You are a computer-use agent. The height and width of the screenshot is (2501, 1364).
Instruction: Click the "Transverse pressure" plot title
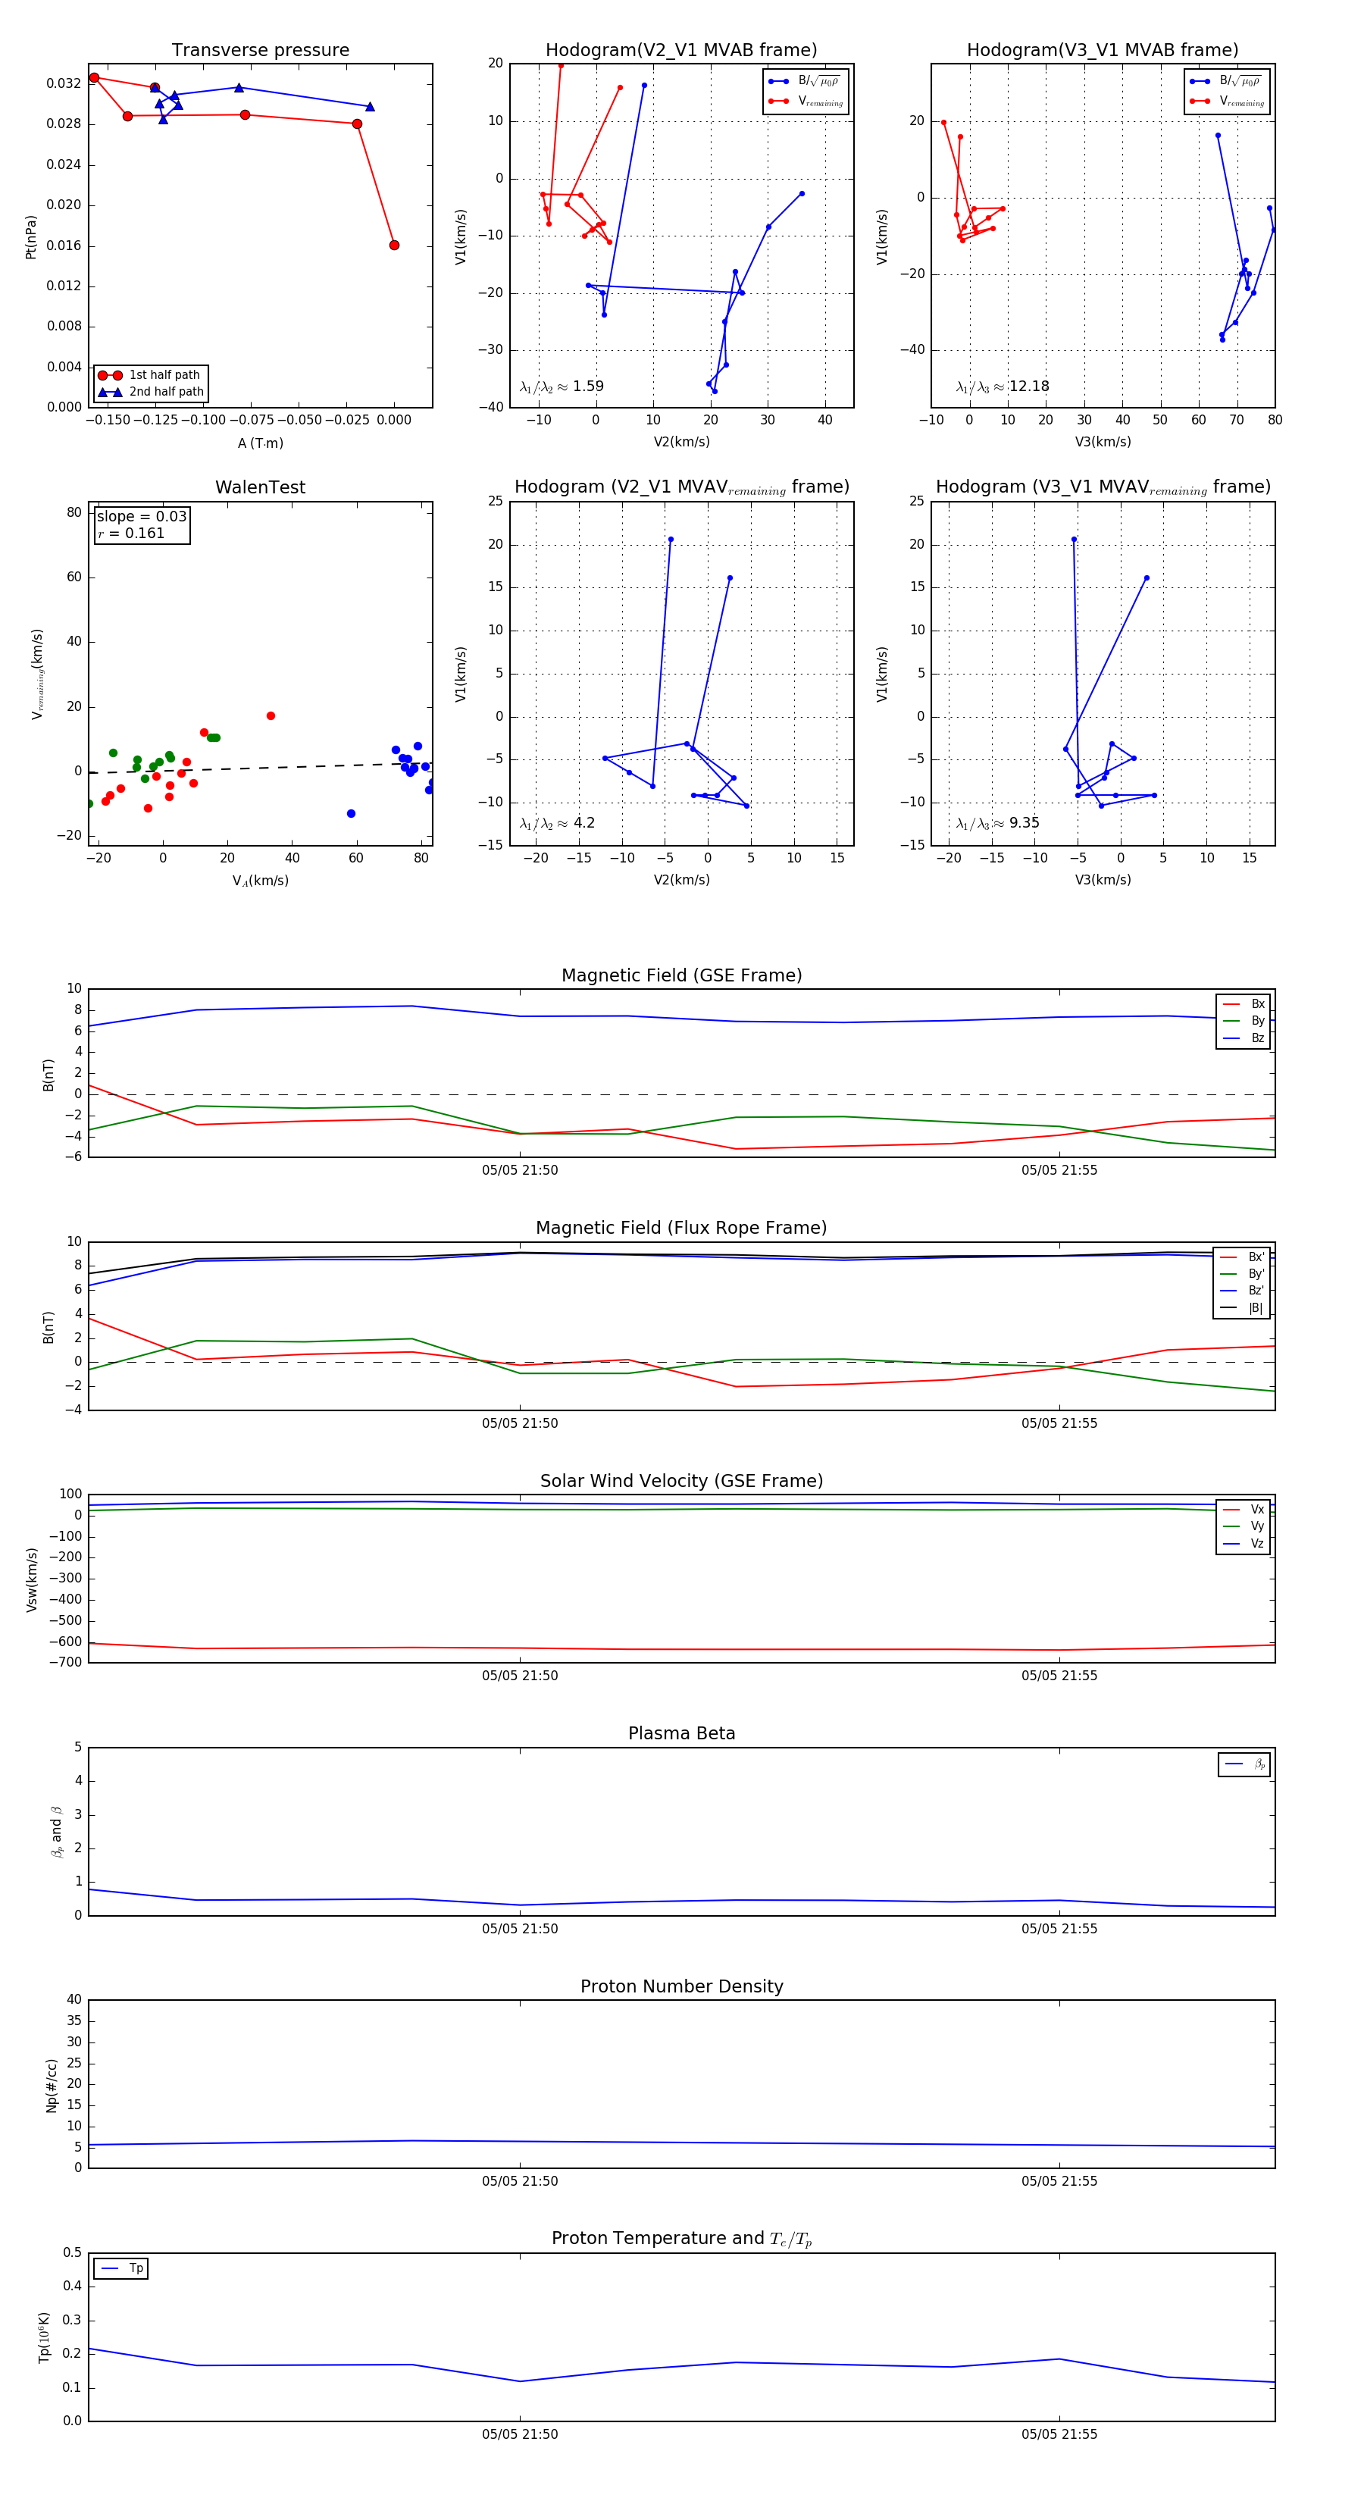tap(260, 49)
